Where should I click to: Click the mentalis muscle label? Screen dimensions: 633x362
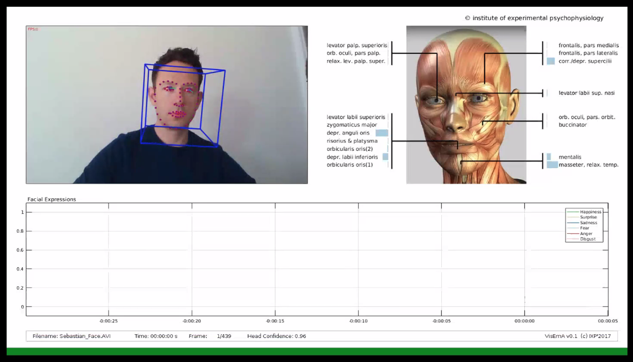click(569, 157)
